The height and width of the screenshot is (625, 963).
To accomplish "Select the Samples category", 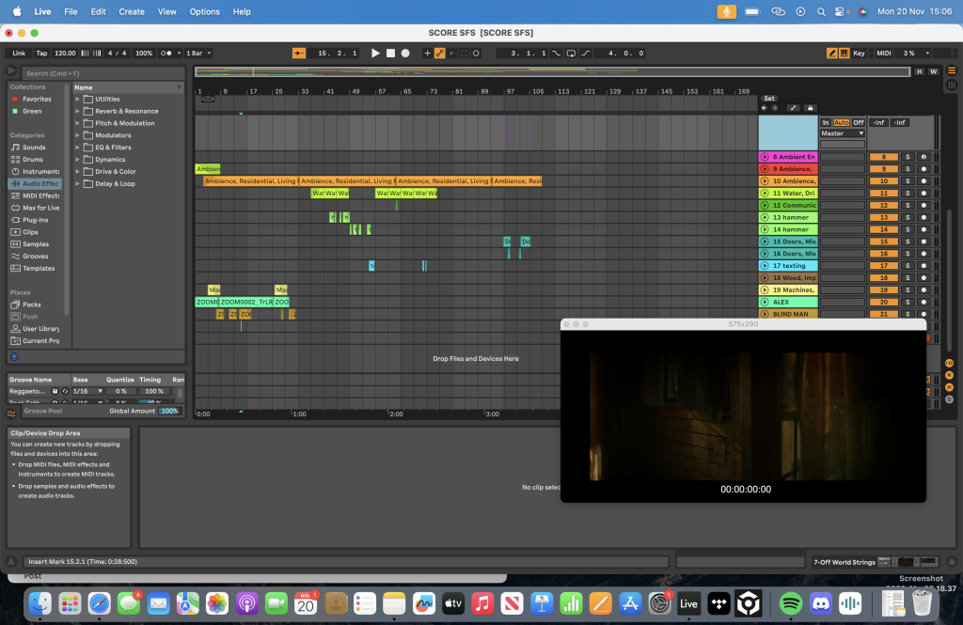I will click(x=36, y=244).
